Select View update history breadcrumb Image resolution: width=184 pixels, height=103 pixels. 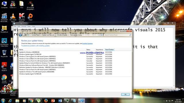(x=76, y=35)
